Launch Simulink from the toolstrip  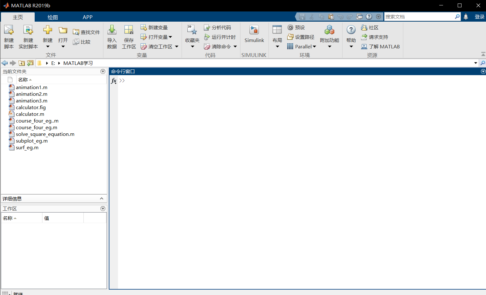click(254, 33)
